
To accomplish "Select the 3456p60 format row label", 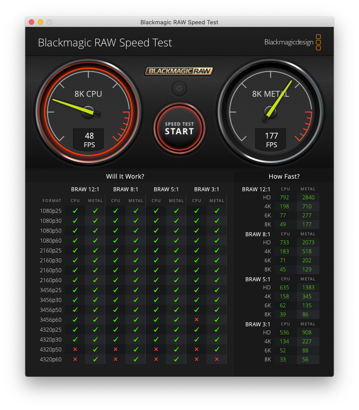I will point(50,320).
